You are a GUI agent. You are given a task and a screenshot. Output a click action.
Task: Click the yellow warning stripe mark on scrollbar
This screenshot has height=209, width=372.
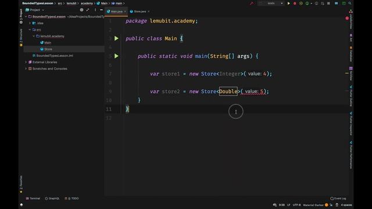pyautogui.click(x=347, y=73)
